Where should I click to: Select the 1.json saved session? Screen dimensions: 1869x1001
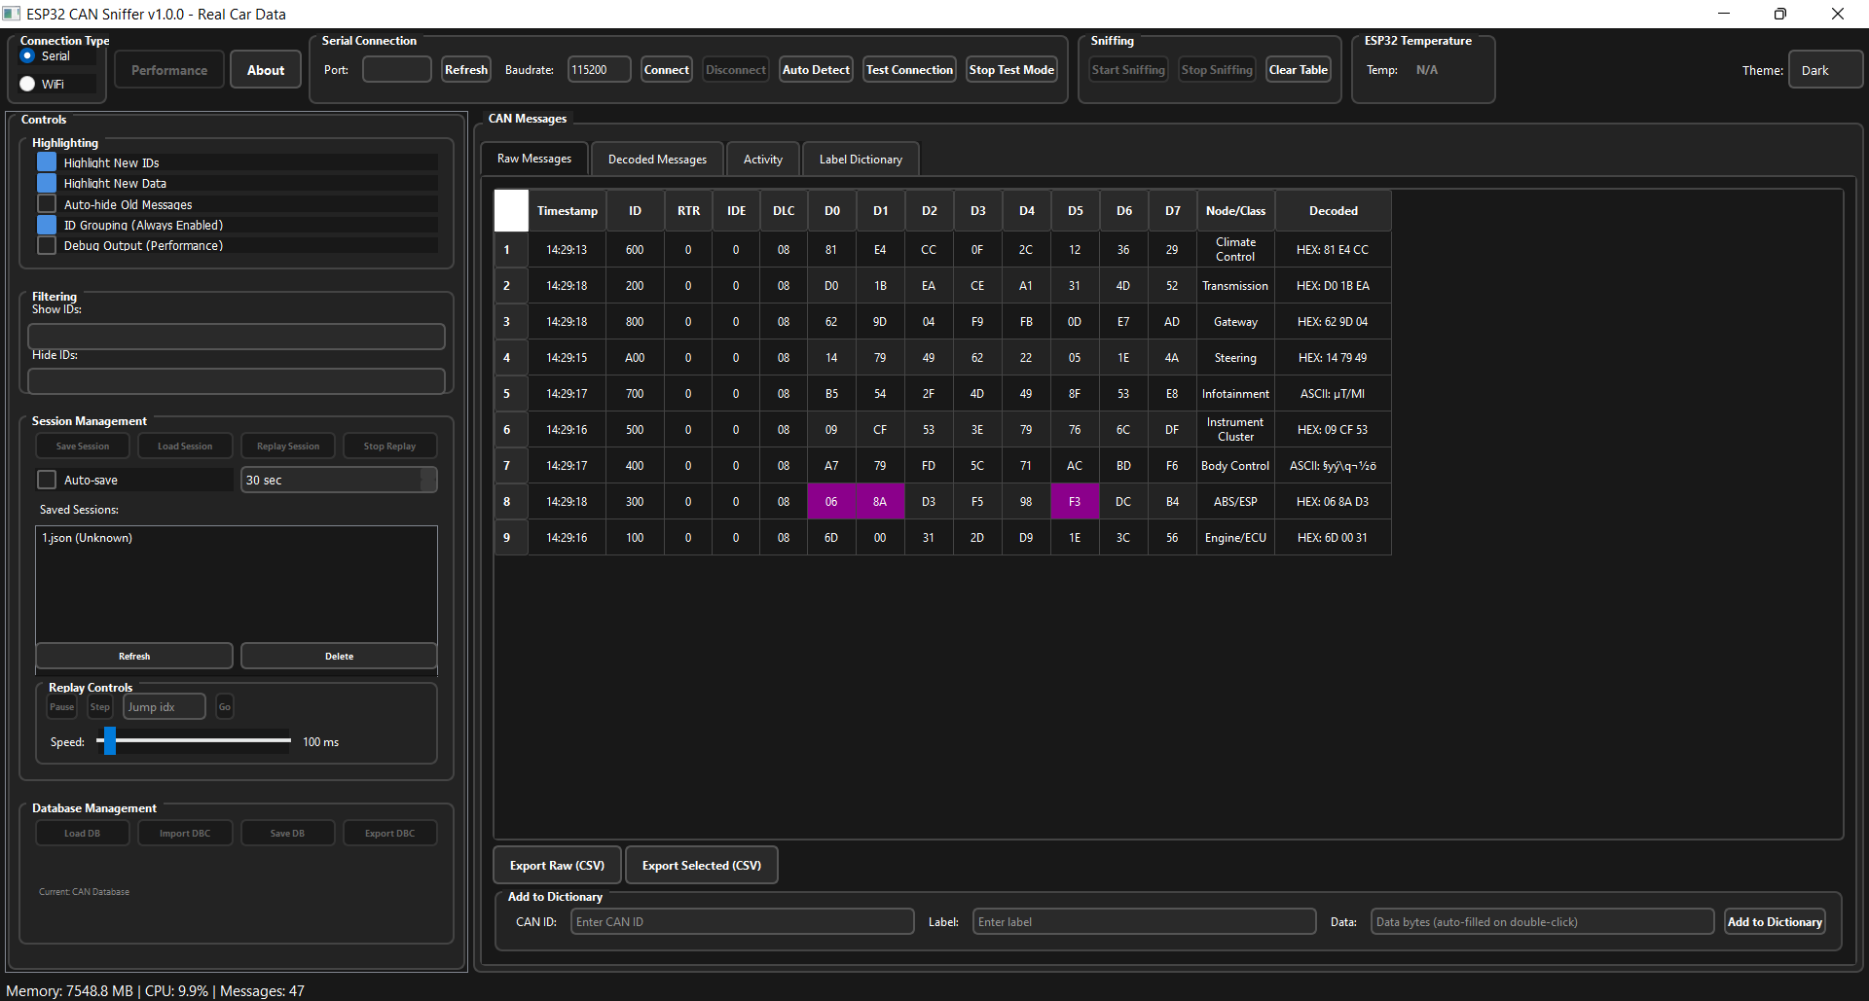87,537
